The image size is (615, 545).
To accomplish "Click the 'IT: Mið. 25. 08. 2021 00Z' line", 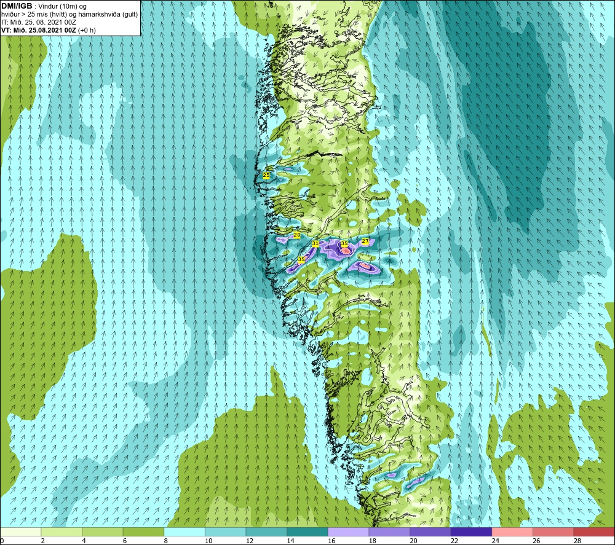I will pyautogui.click(x=38, y=22).
